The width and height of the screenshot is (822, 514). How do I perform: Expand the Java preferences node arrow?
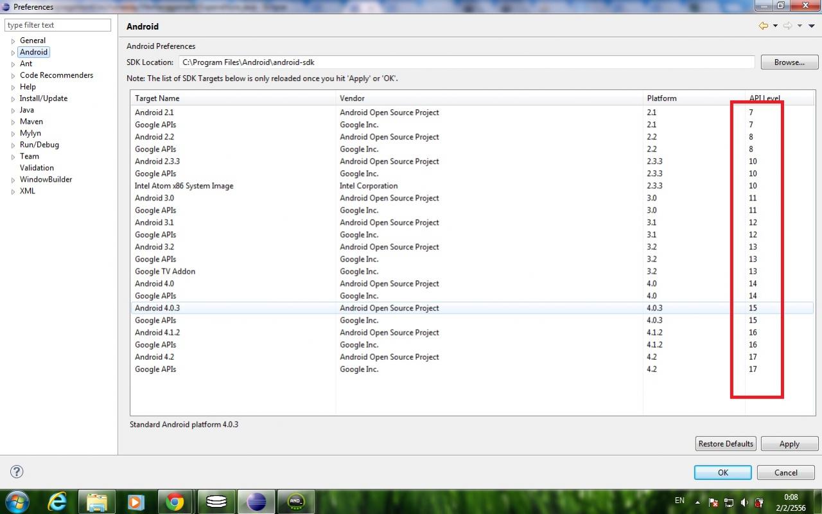pyautogui.click(x=13, y=111)
